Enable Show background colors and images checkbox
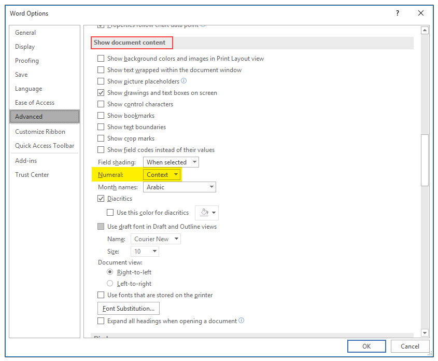The width and height of the screenshot is (438, 361). 101,59
